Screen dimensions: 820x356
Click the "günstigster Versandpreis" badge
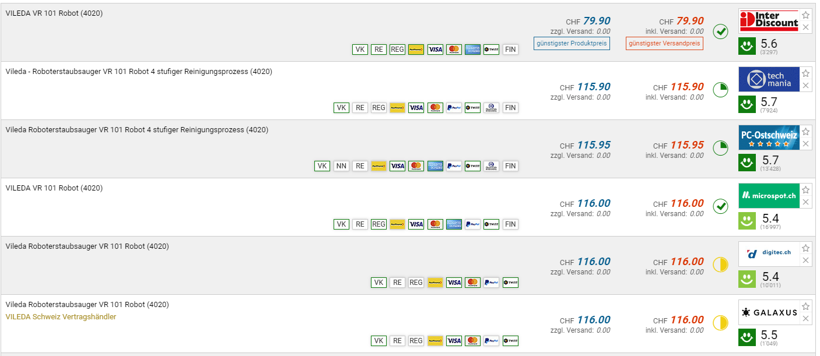click(664, 43)
